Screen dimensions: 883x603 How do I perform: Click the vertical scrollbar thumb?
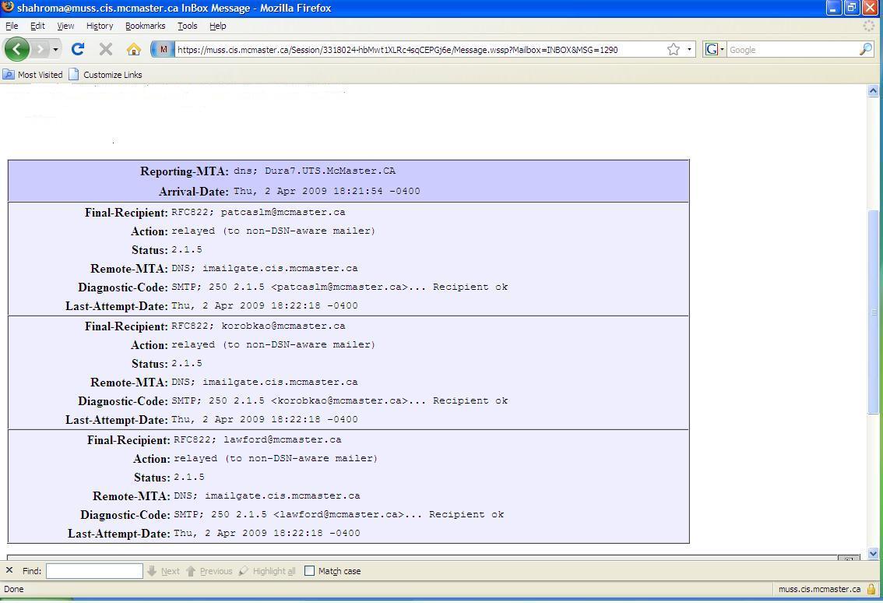[x=873, y=312]
